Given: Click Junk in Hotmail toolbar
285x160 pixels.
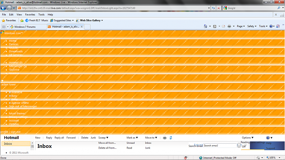Looking at the screenshot, I should point(93,138).
